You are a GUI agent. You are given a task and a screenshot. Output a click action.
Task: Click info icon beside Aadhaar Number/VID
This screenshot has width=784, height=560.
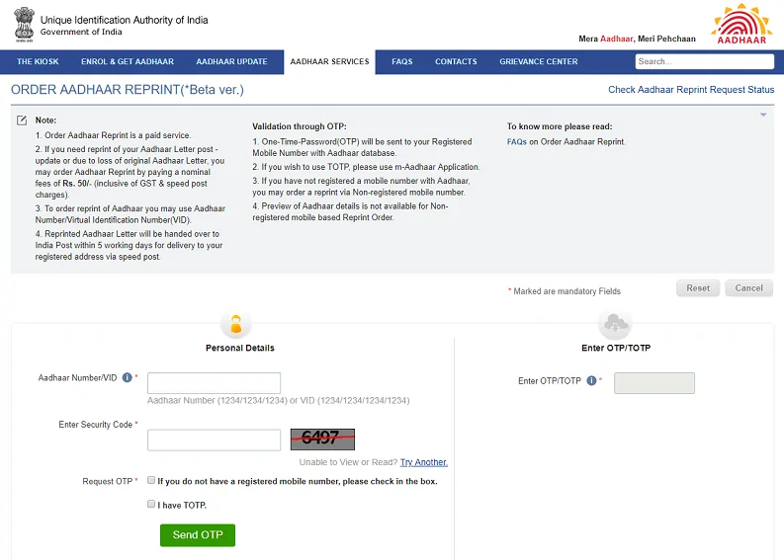coord(127,377)
